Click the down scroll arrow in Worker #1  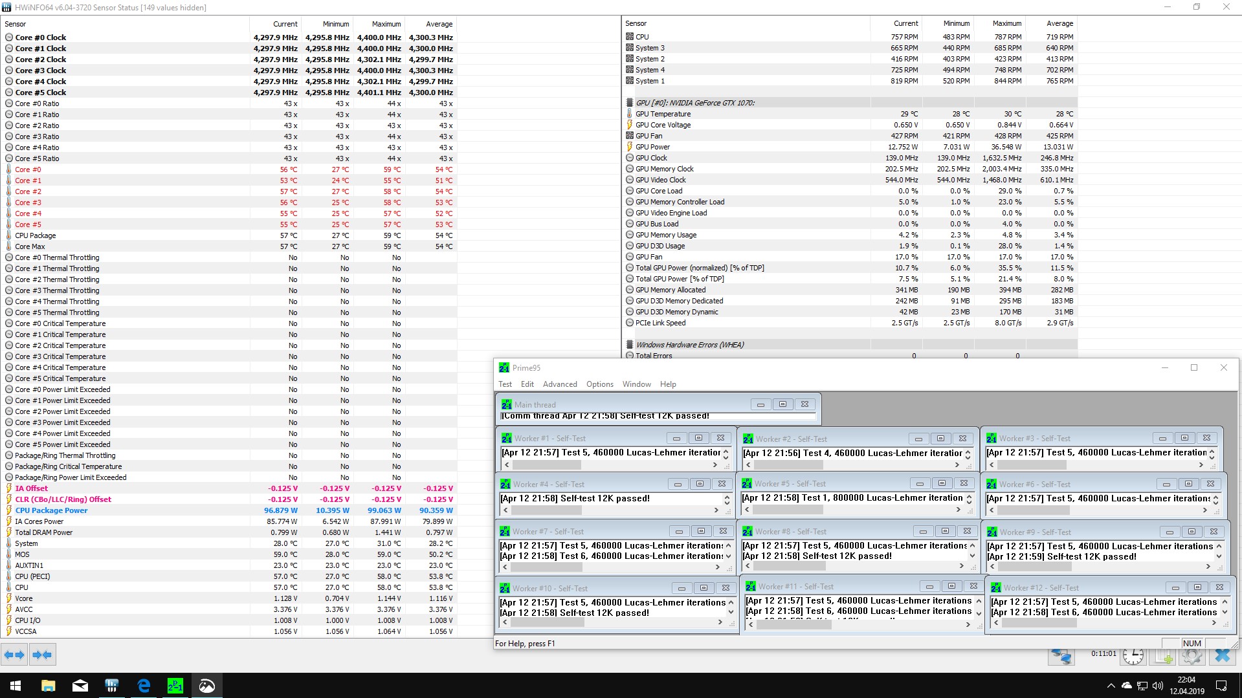pos(726,457)
